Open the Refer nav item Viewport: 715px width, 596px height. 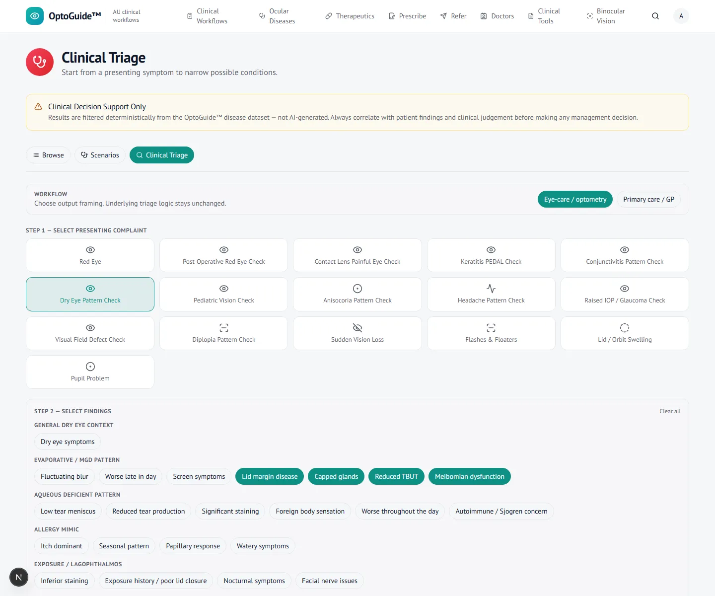pos(453,16)
